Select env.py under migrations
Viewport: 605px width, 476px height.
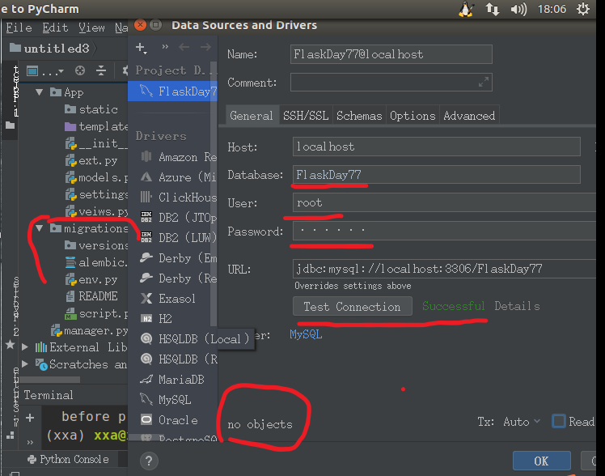(92, 279)
